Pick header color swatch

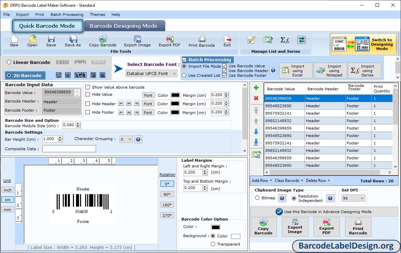175,103
